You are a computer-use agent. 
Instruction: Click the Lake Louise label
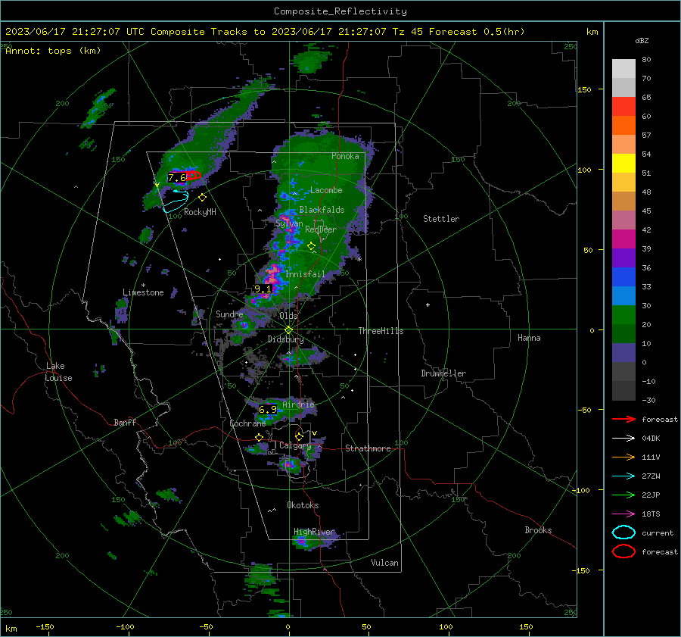(x=58, y=372)
